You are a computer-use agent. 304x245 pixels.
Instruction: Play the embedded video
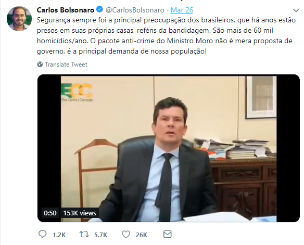(x=169, y=148)
